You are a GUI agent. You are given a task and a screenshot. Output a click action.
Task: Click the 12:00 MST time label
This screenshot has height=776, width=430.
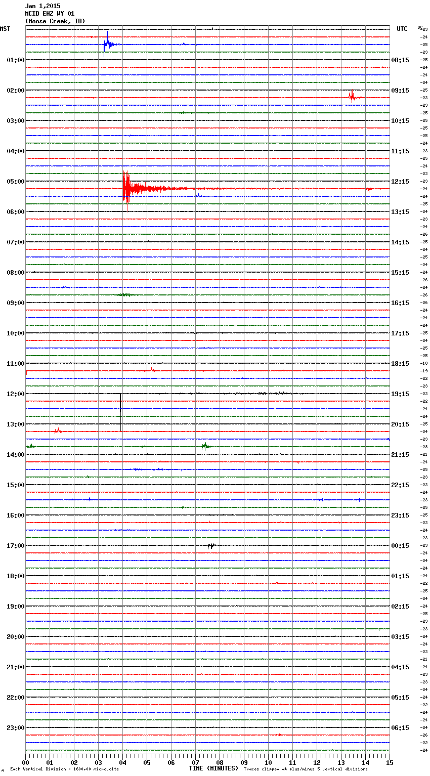click(x=15, y=394)
